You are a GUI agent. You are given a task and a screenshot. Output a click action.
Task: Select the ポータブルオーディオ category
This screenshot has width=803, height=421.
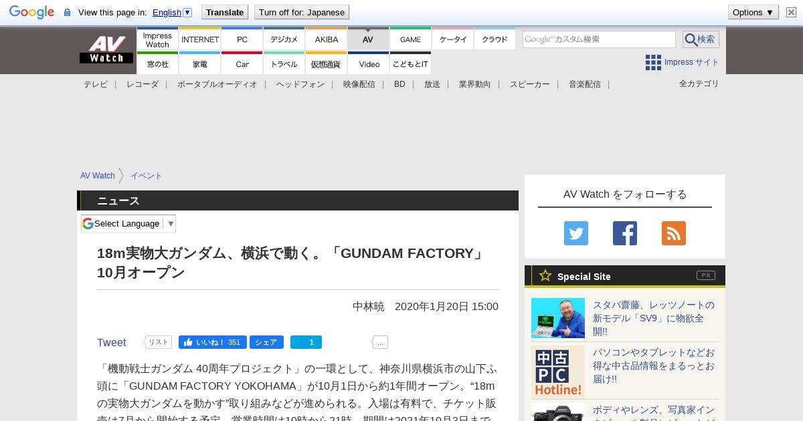coord(217,84)
